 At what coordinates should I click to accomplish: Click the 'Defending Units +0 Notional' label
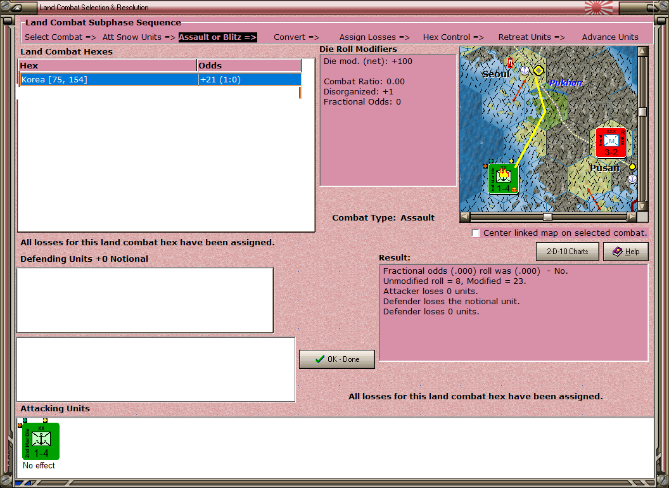pos(84,259)
